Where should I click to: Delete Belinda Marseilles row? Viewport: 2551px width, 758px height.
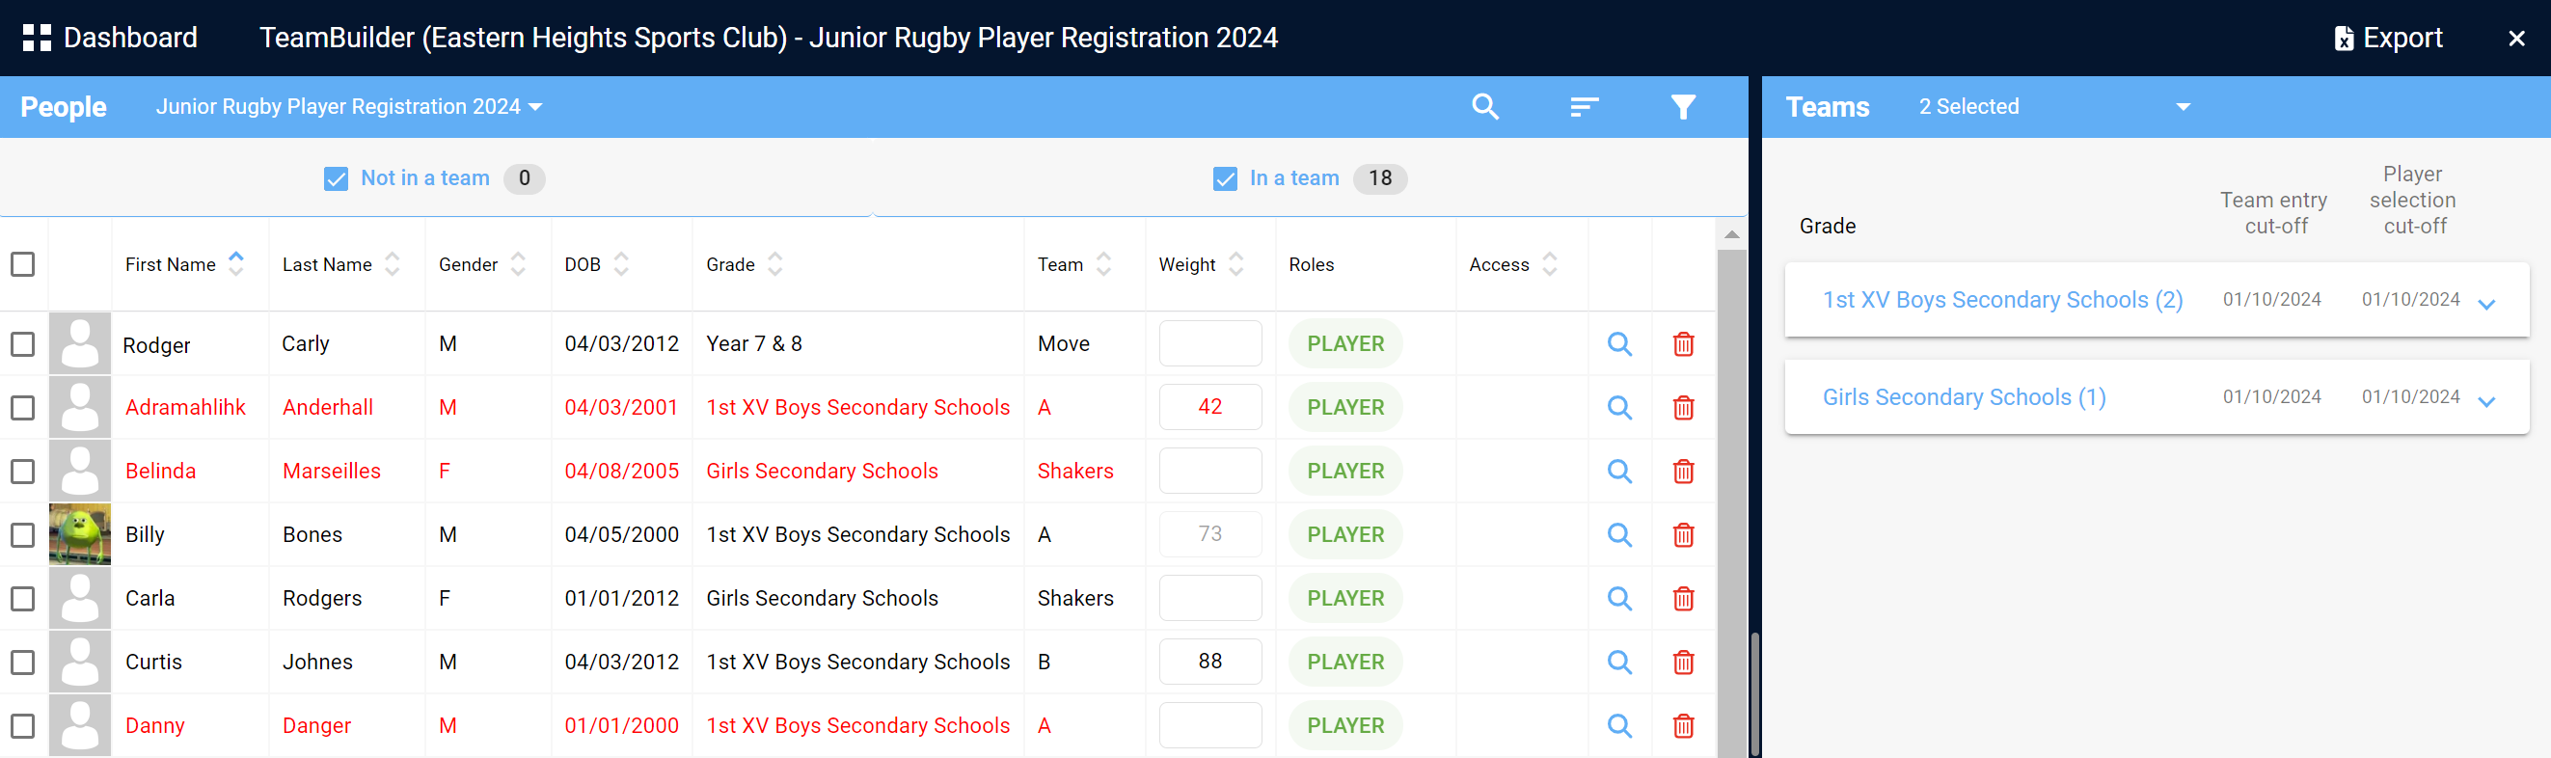[x=1683, y=471]
